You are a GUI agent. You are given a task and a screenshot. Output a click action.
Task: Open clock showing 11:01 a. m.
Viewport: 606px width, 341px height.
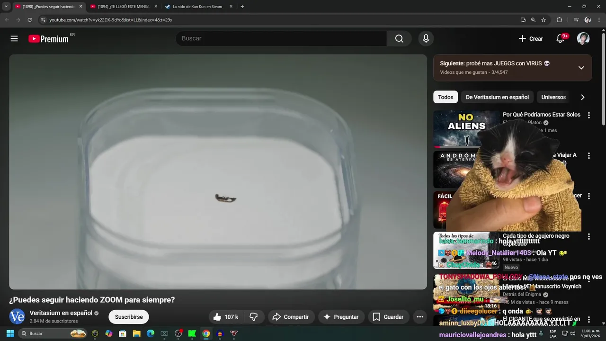590,333
